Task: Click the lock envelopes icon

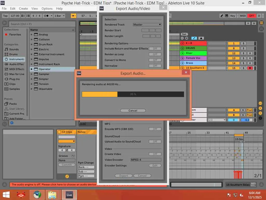Action: (201, 38)
